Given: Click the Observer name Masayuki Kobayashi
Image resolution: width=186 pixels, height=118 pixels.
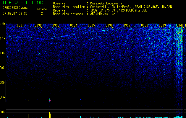Looking at the screenshot, I should click(x=106, y=3).
